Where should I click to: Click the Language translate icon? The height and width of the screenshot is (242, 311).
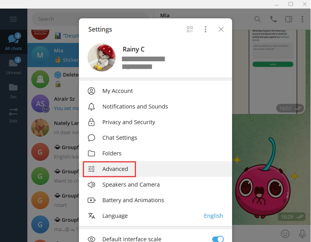(91, 216)
